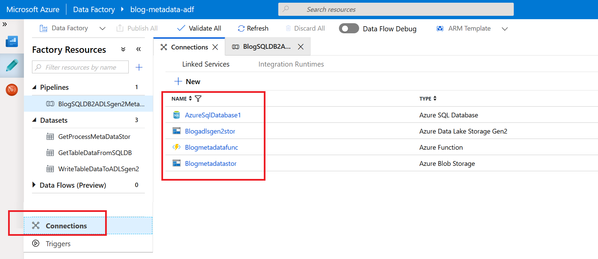Screen dimensions: 598x259
Task: Open the WriteTableDataToADLSgen2 dataset
Action: click(99, 169)
